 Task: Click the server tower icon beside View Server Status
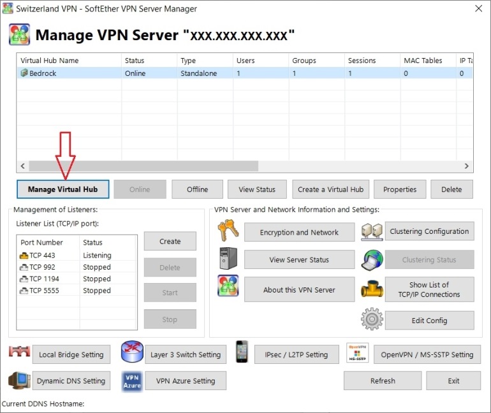[x=228, y=259]
